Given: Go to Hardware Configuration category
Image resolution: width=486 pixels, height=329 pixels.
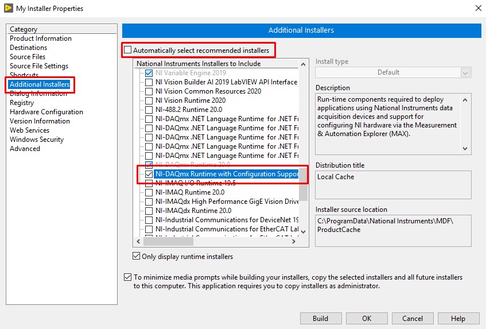Looking at the screenshot, I should [x=46, y=112].
